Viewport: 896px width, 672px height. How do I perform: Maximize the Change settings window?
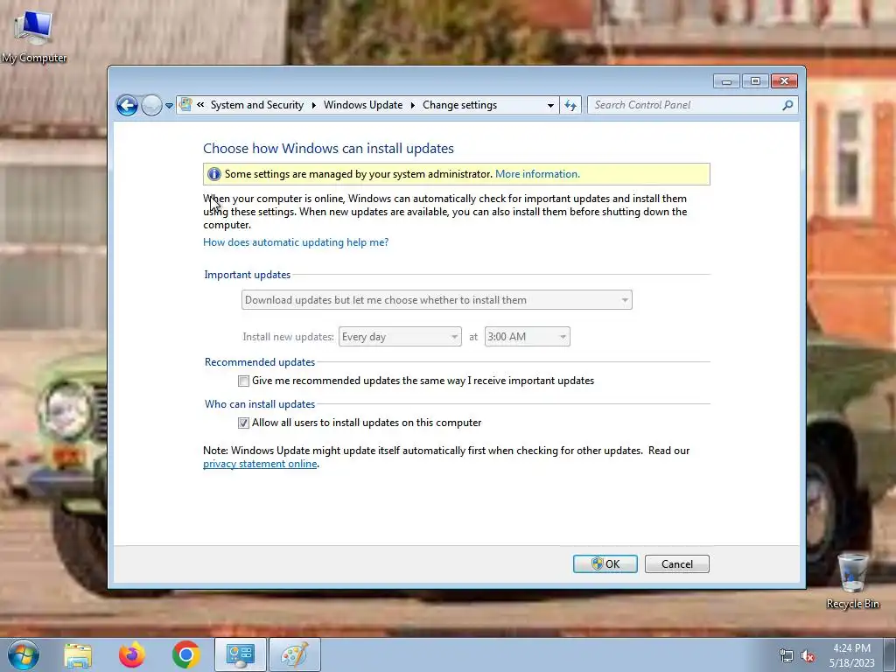tap(755, 81)
